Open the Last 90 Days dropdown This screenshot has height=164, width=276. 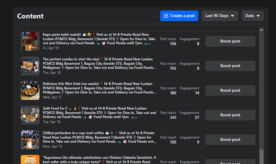click(220, 16)
